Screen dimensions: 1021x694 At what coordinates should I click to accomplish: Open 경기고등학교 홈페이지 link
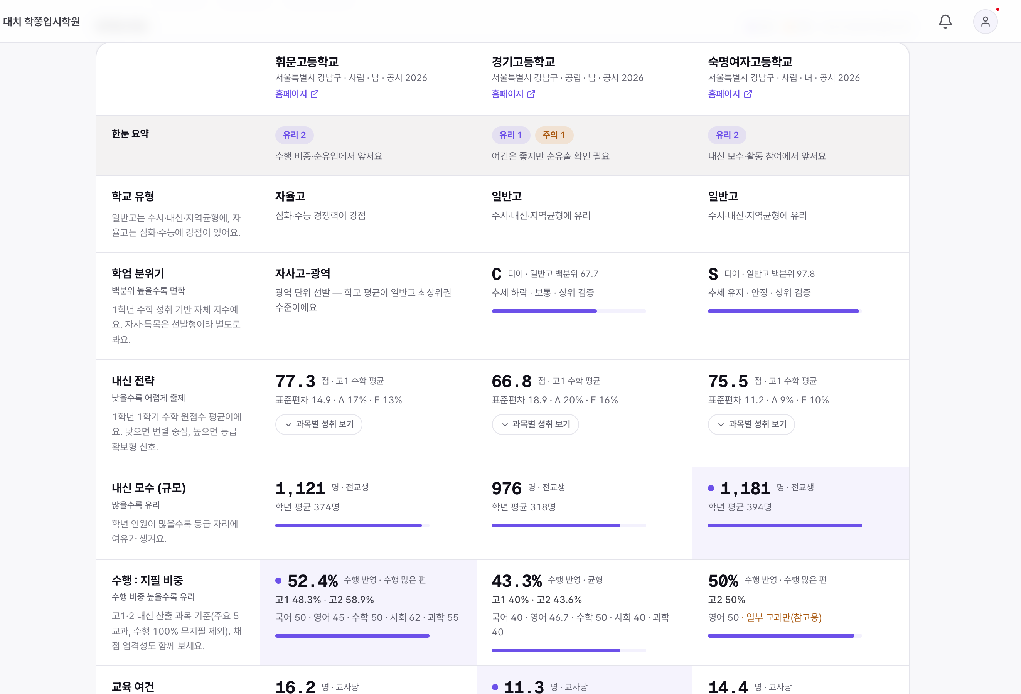tap(513, 94)
